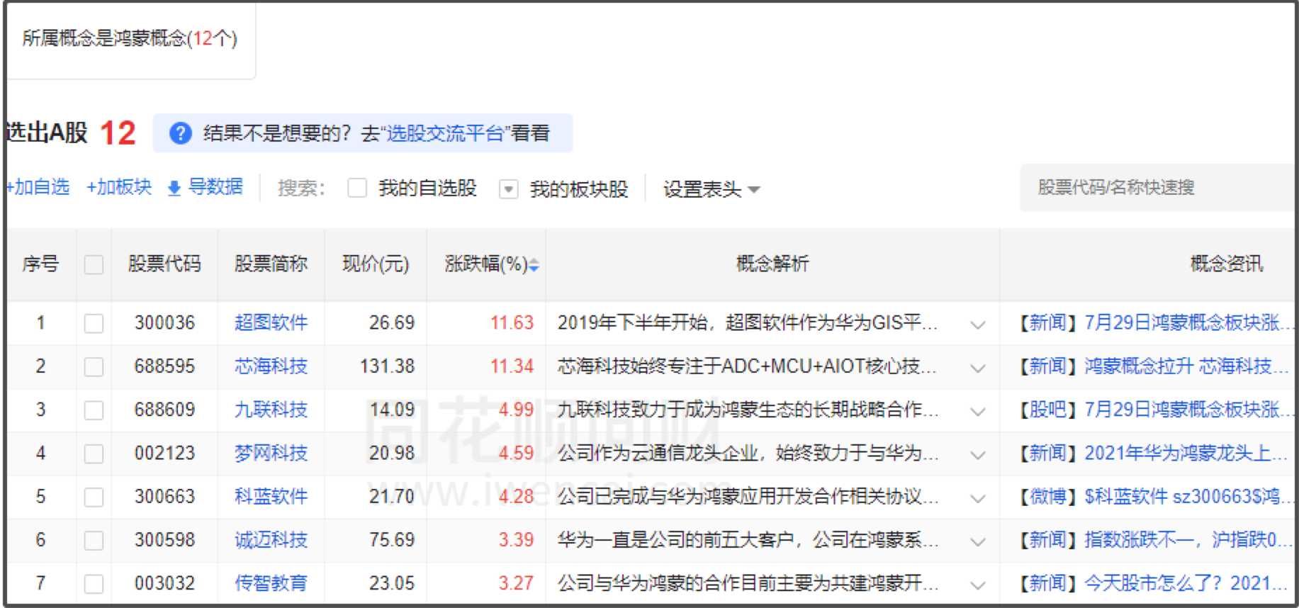Open stock link 芯海科技

tap(271, 366)
